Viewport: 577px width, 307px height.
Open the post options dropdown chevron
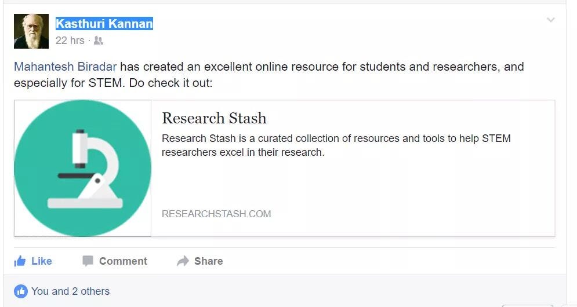point(550,20)
